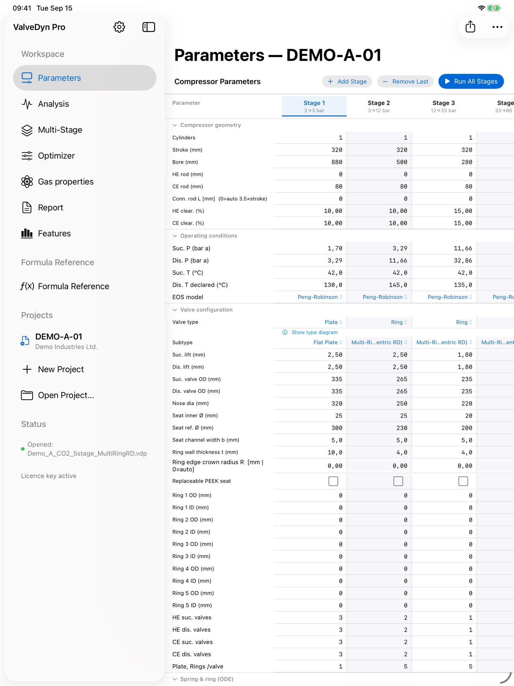Click the Features bar chart icon

(27, 233)
